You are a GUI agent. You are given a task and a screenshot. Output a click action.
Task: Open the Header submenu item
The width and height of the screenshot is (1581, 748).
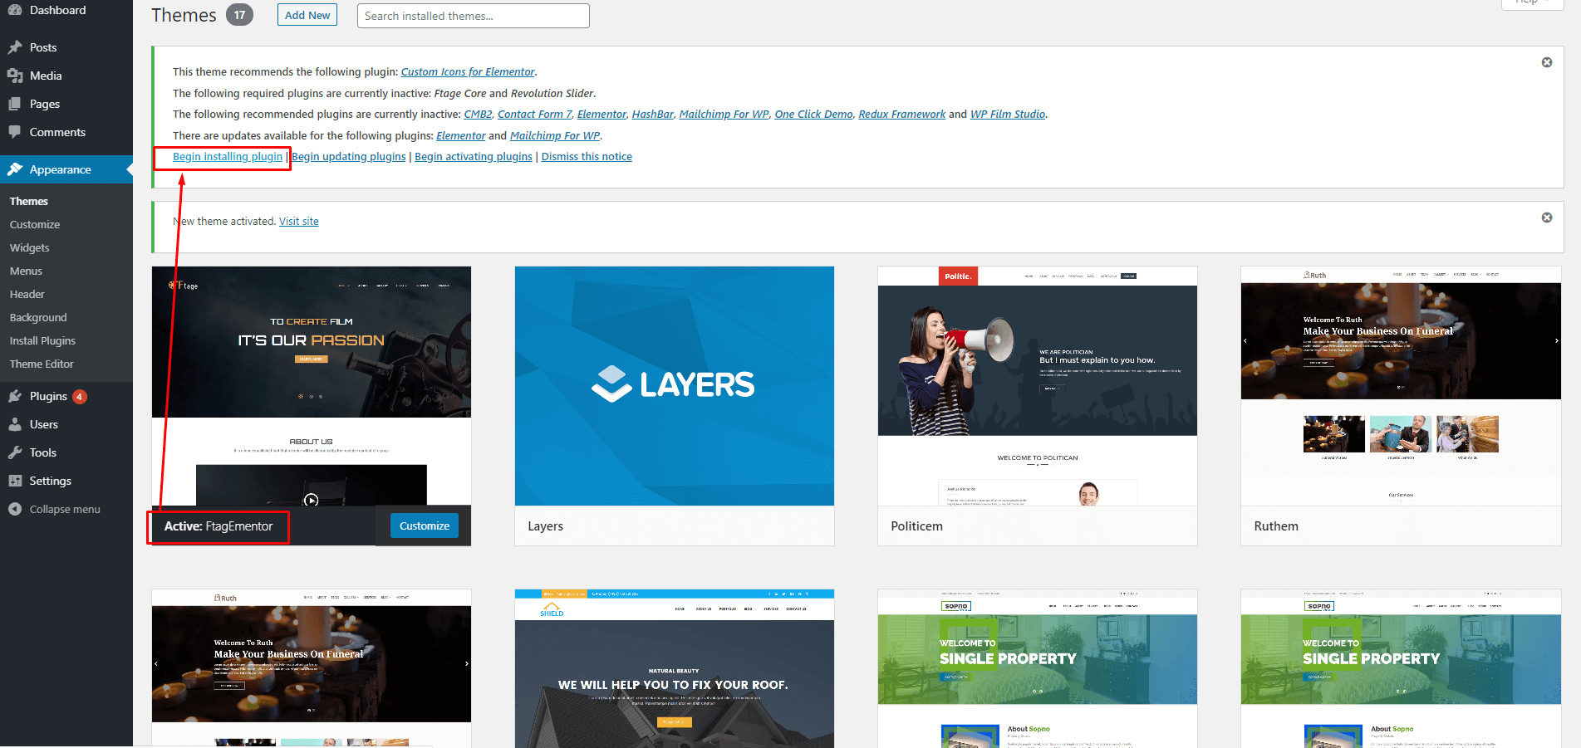27,294
